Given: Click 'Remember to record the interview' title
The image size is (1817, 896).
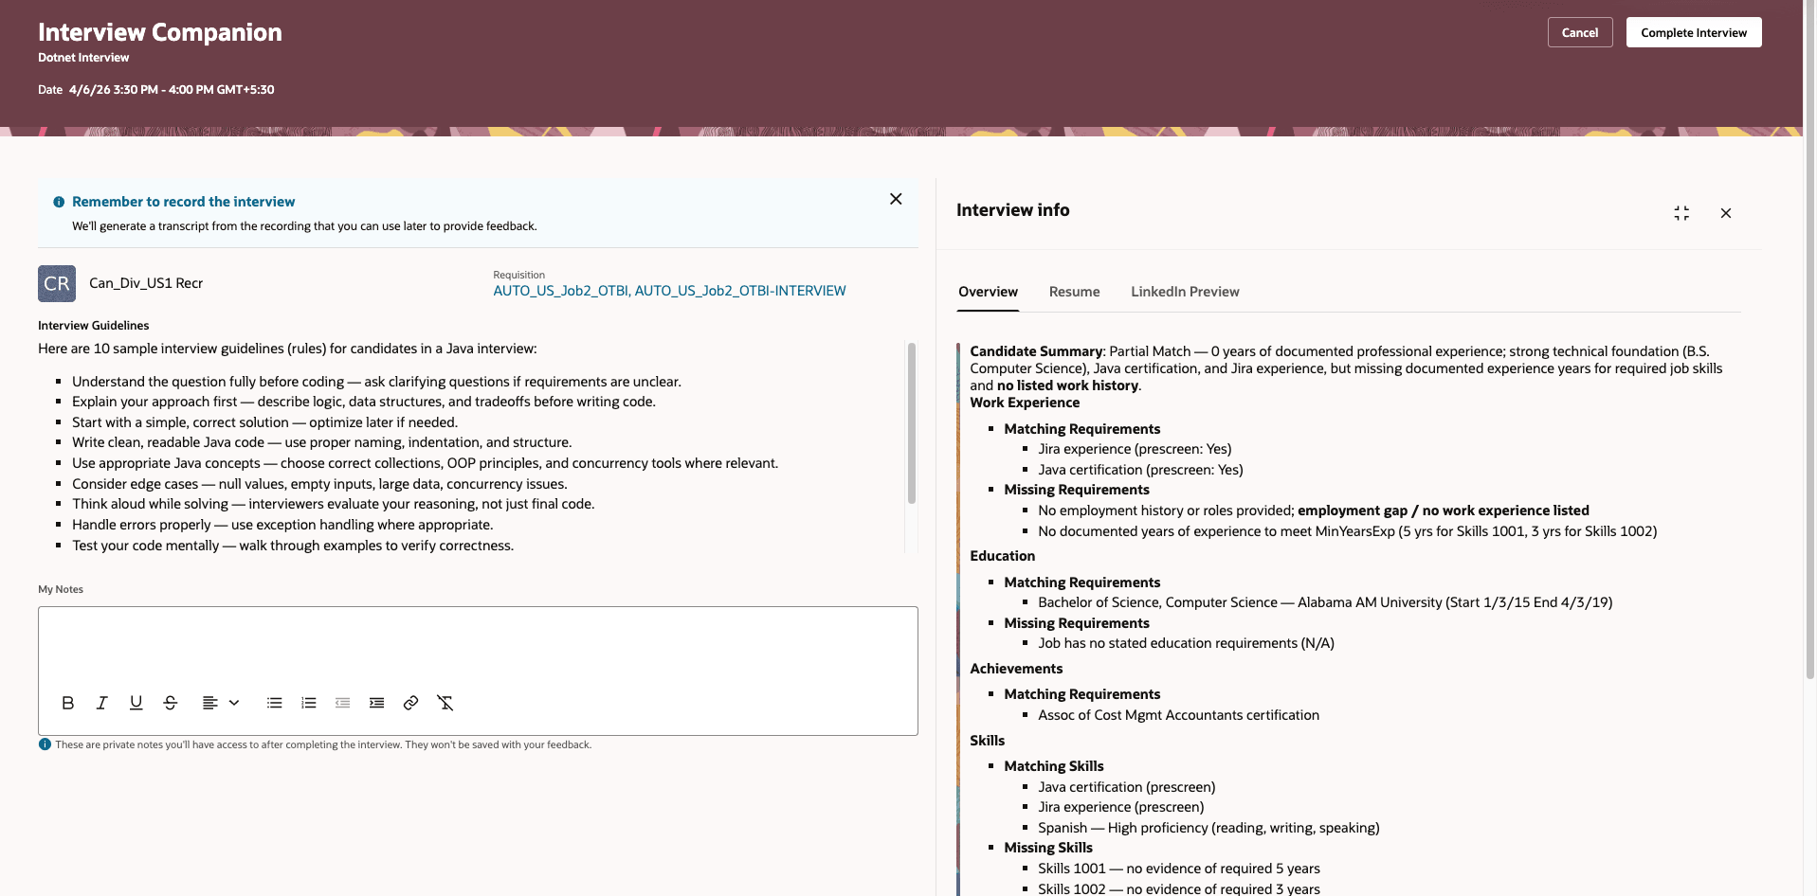Looking at the screenshot, I should [x=183, y=202].
